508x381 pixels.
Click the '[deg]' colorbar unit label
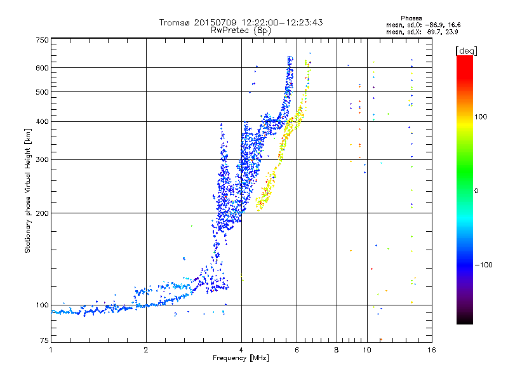[466, 51]
